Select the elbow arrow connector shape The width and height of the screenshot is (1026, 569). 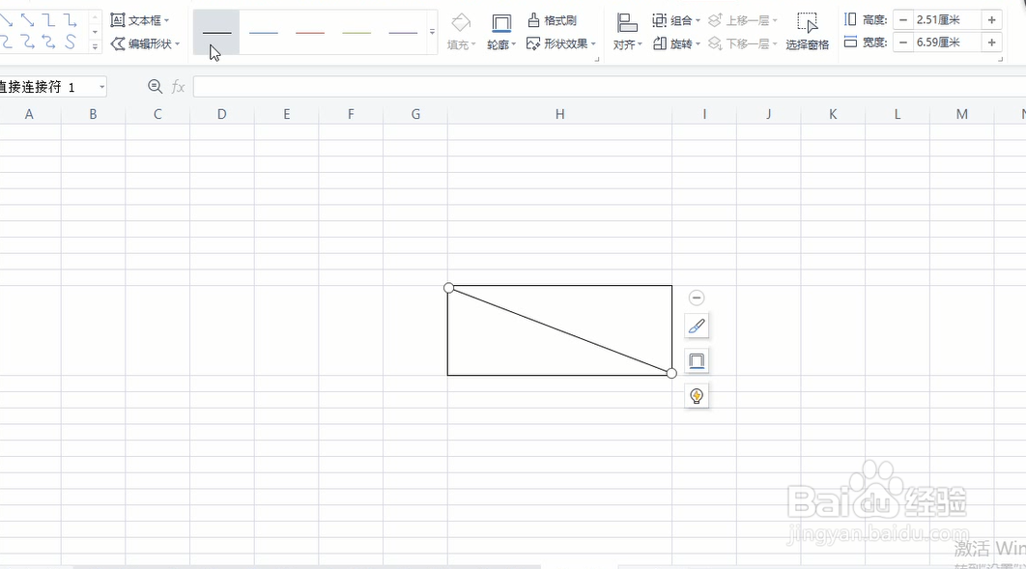tap(70, 20)
